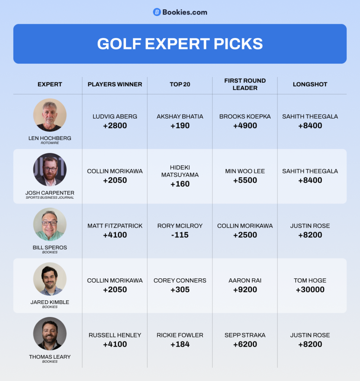This screenshot has height=381, width=360.
Task: Select Aaron Rai +9200 pick
Action: click(x=245, y=285)
